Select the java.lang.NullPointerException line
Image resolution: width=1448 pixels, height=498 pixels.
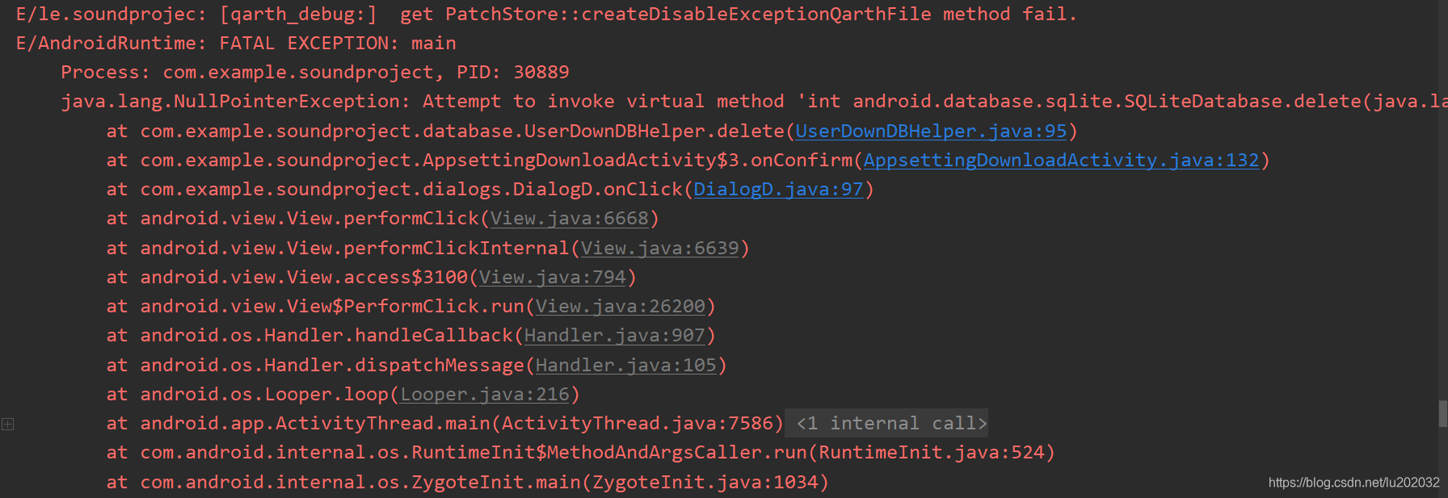pos(754,101)
